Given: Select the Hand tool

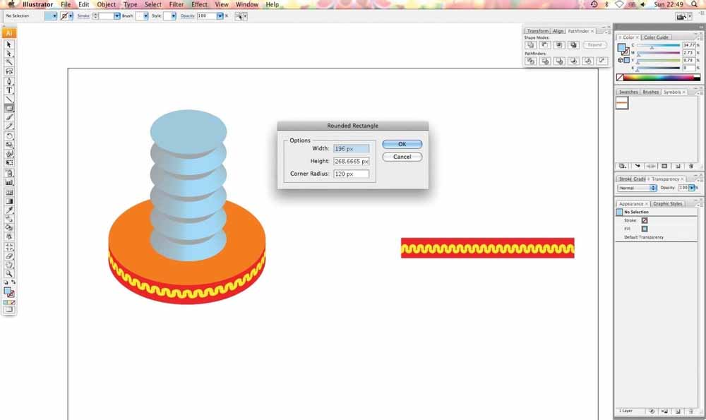Looking at the screenshot, I should click(x=8, y=265).
